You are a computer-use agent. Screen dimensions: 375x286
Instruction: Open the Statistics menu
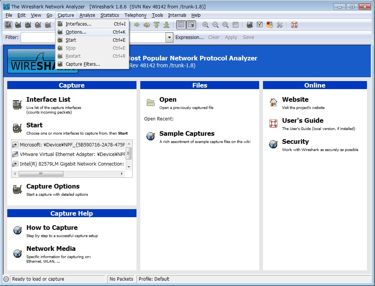(110, 15)
